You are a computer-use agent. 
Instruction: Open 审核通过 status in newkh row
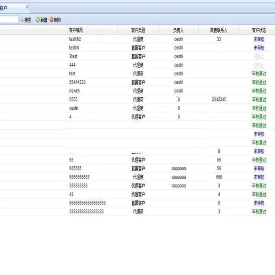(x=259, y=91)
